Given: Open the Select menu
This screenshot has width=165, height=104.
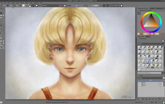Looking at the screenshot, I should tap(22, 3).
